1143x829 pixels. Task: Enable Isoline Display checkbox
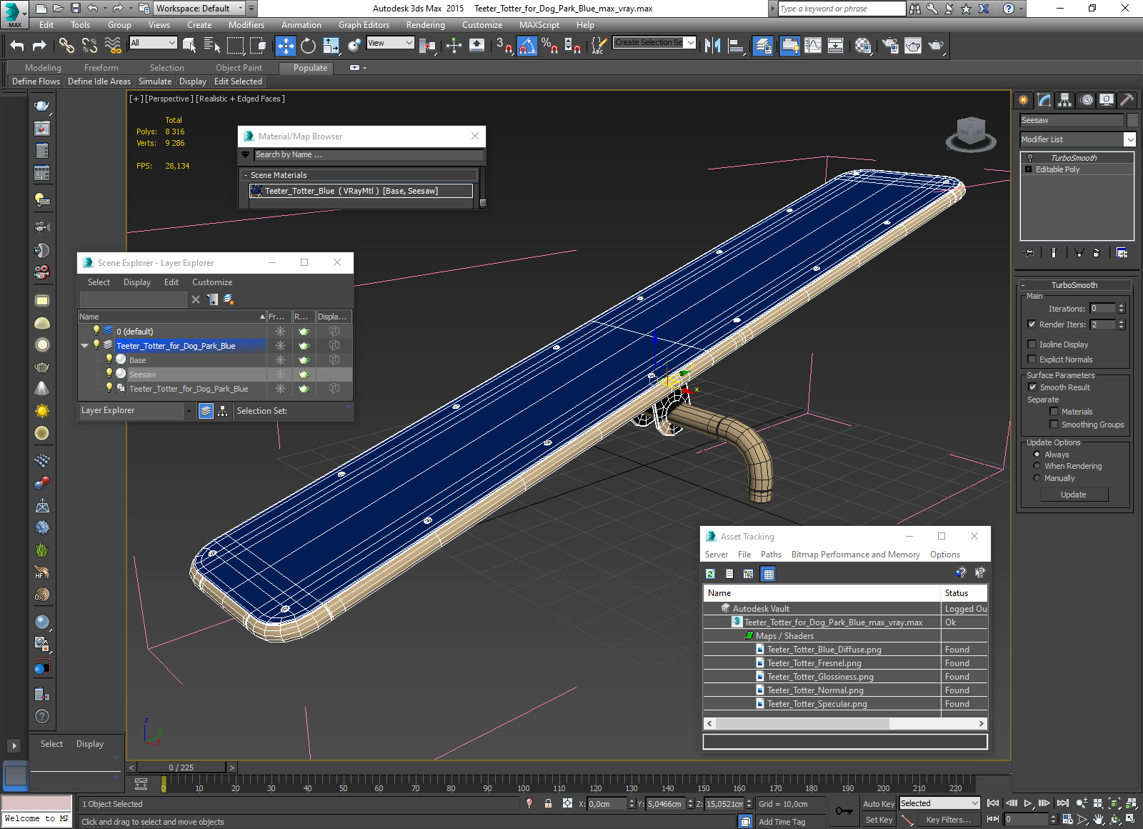coord(1032,344)
